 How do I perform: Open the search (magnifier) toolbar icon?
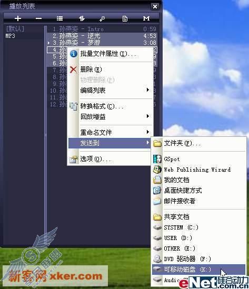[x=102, y=18]
